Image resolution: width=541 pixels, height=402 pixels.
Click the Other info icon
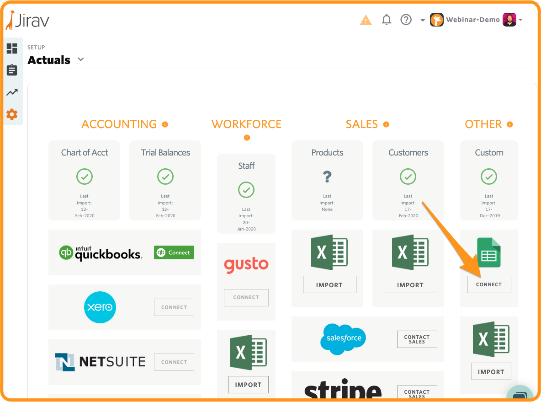coord(509,124)
